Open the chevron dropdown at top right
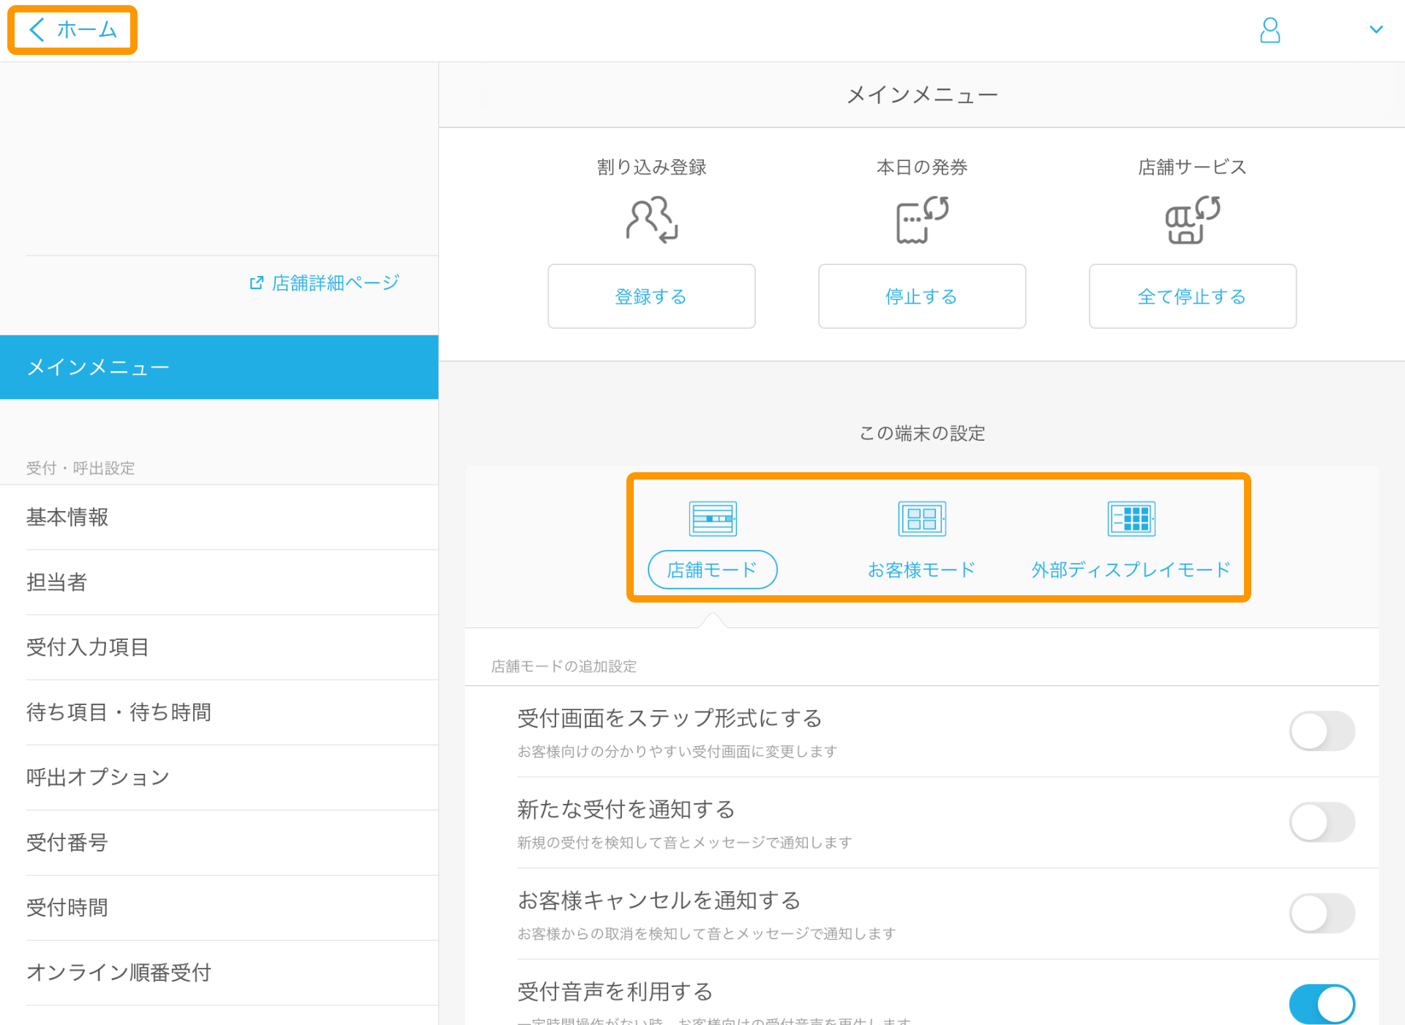Image resolution: width=1405 pixels, height=1025 pixels. [1376, 30]
